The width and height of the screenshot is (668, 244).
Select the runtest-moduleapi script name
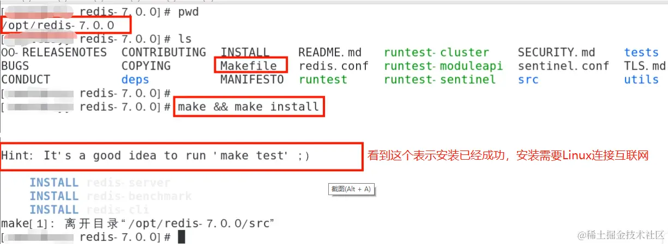point(443,66)
